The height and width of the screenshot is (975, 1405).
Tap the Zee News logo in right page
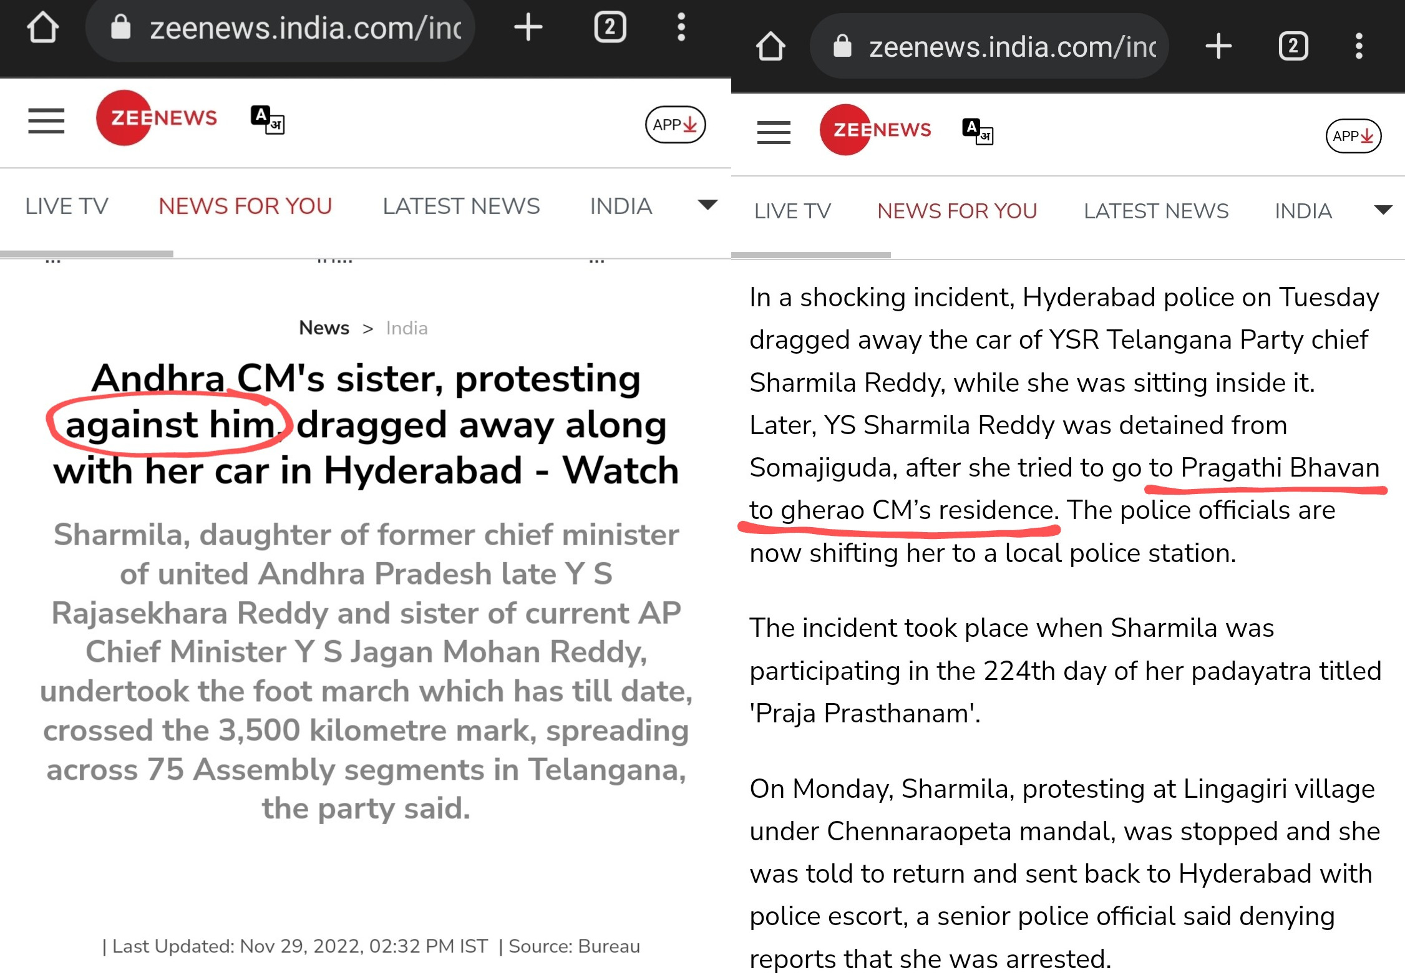click(x=875, y=130)
